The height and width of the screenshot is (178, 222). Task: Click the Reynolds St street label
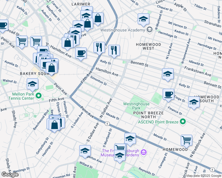point(147,171)
